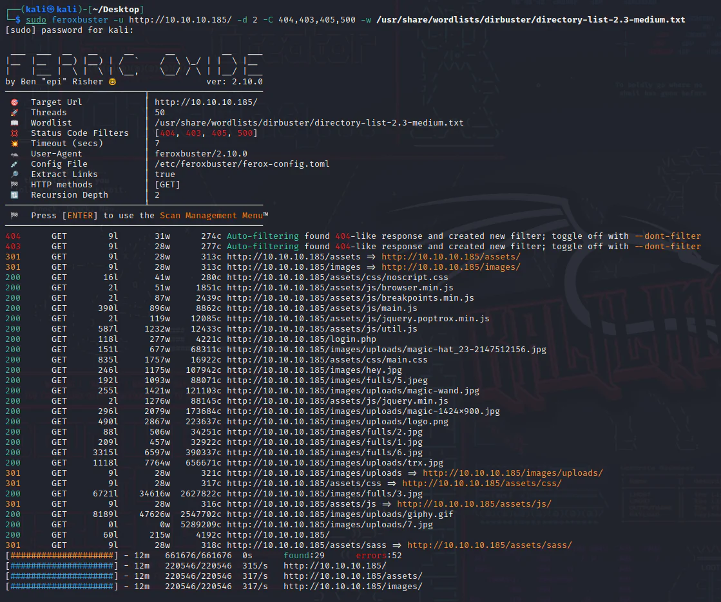
Task: Click the FERRIC OXIDE ASCII banner
Action: 134,65
